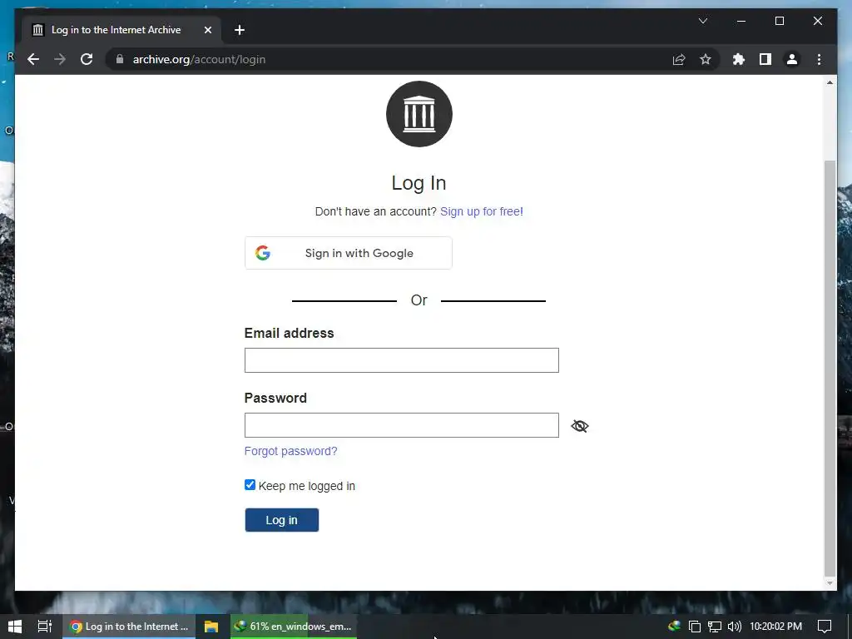Follow the Sign up for free link
This screenshot has width=852, height=639.
pyautogui.click(x=482, y=211)
